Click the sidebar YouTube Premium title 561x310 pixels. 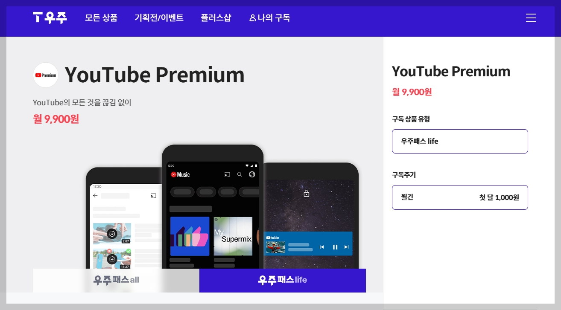pos(451,71)
